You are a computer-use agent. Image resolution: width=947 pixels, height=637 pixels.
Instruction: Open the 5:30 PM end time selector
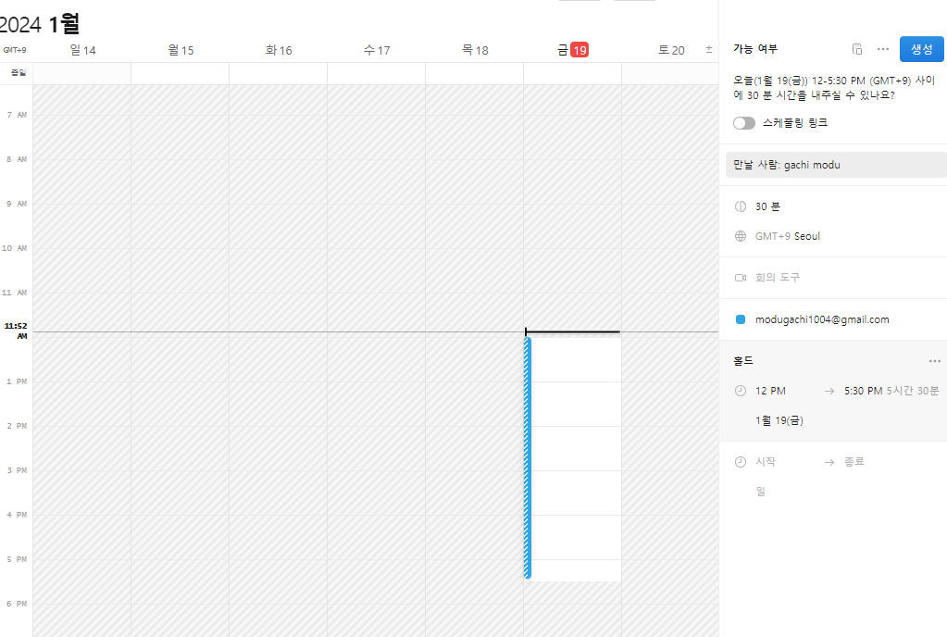pyautogui.click(x=861, y=390)
